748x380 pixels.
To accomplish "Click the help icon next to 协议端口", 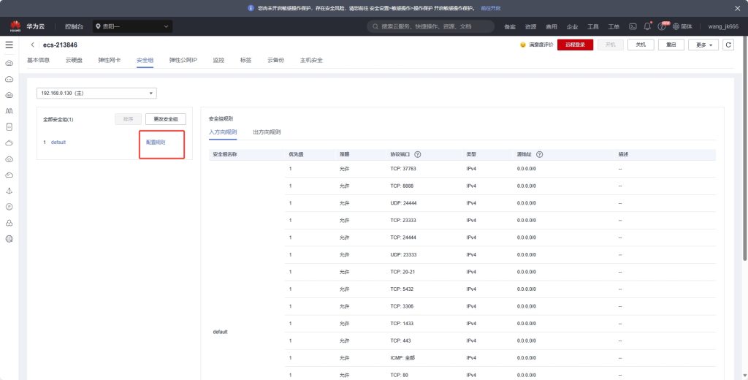I will (417, 155).
